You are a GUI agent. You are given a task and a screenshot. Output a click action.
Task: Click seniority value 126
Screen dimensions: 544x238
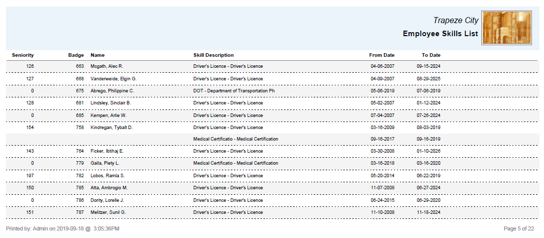(30, 66)
